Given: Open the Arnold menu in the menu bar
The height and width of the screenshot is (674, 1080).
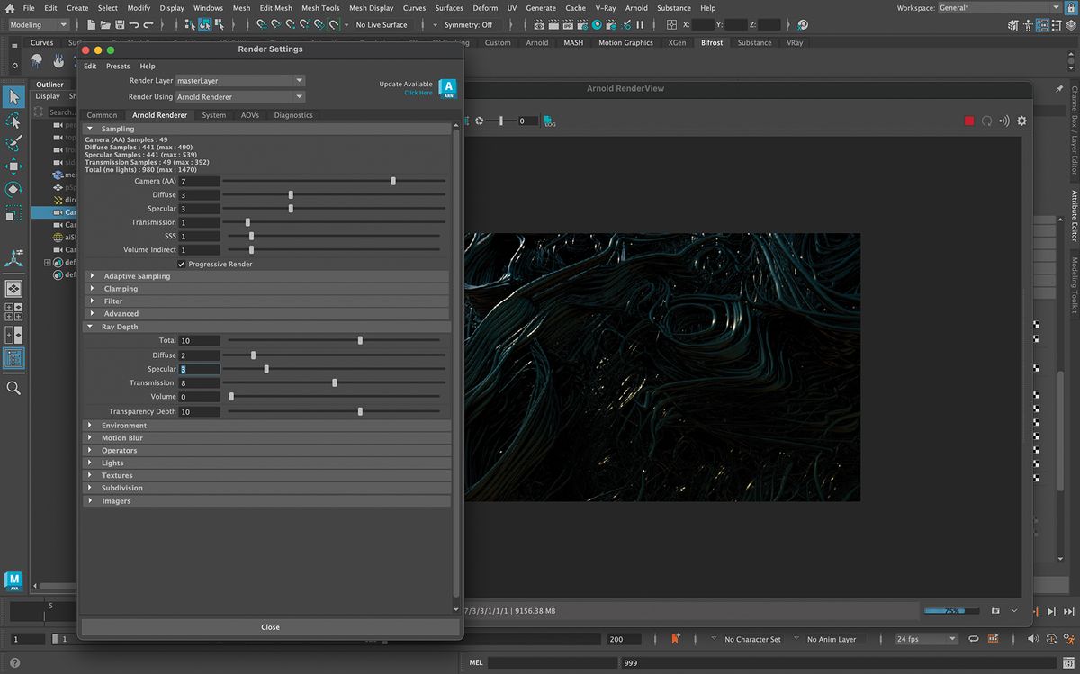Looking at the screenshot, I should click(636, 8).
